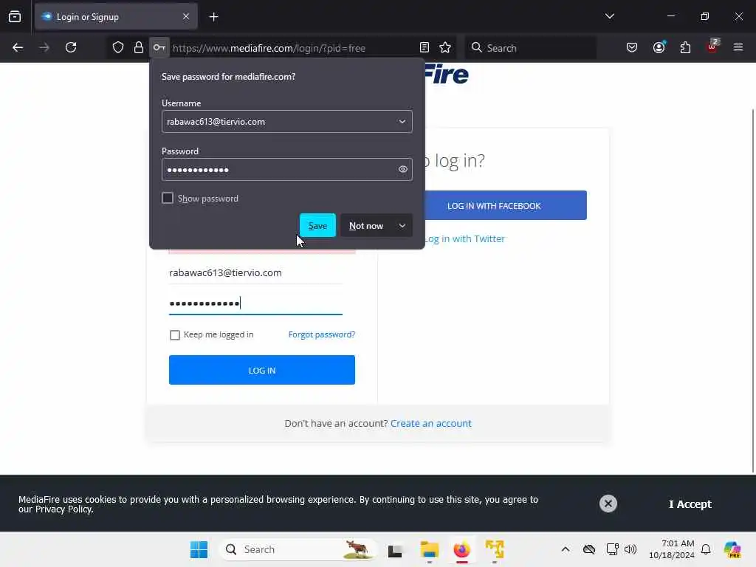Open the Firefox View tab list icon

[15, 16]
